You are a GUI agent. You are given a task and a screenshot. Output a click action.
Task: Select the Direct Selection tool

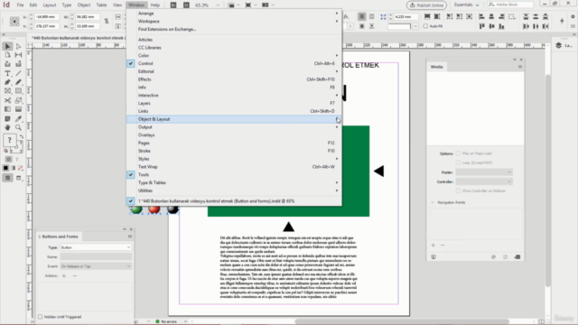18,46
